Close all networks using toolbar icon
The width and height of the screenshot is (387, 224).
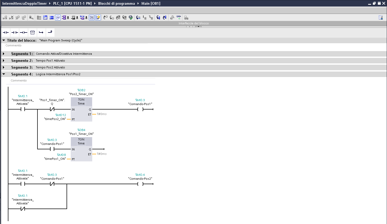[x=52, y=18]
